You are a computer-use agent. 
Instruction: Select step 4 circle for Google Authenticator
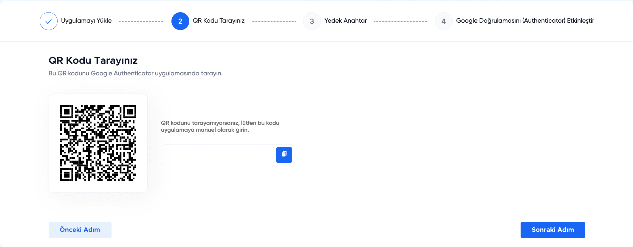coord(444,21)
